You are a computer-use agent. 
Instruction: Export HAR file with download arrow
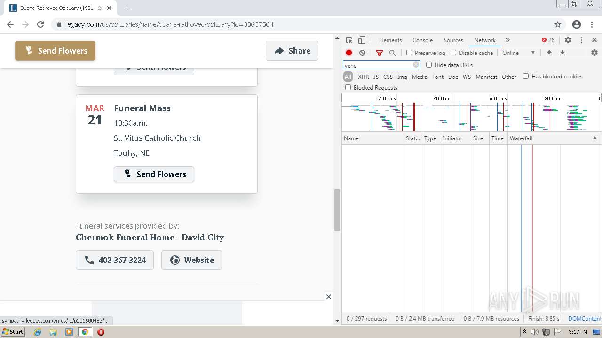562,53
